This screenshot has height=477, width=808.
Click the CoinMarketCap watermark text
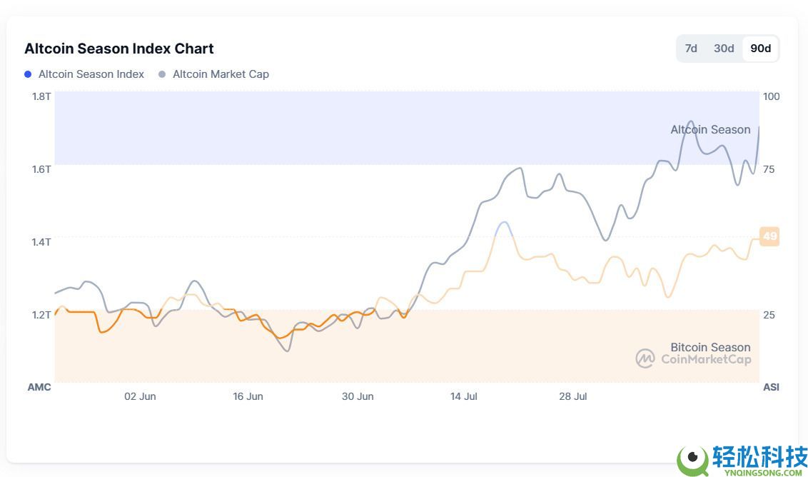706,359
